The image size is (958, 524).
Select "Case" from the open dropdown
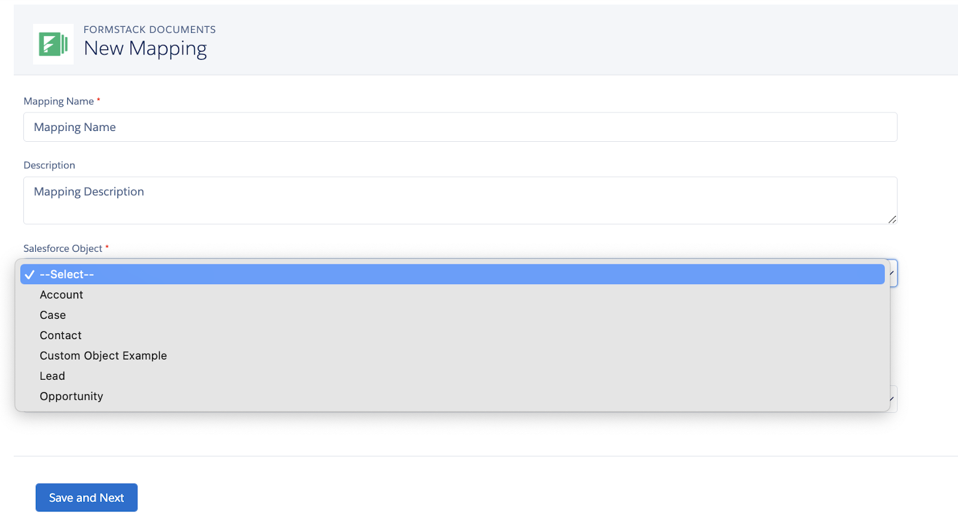pos(53,315)
